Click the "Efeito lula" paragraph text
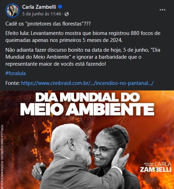Image resolution: width=174 pixels, height=189 pixels. [83, 37]
